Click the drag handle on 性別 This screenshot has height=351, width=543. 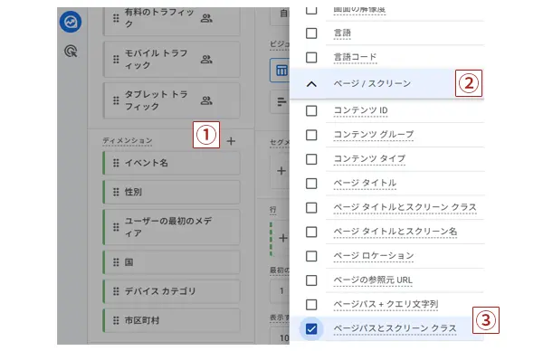[x=116, y=192]
